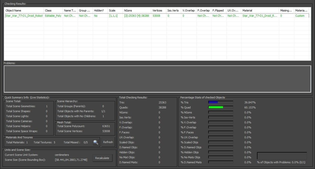Viewport: 315px width, 169px height.
Task: Click the Total Scene Geometries label
Action: click(x=21, y=106)
